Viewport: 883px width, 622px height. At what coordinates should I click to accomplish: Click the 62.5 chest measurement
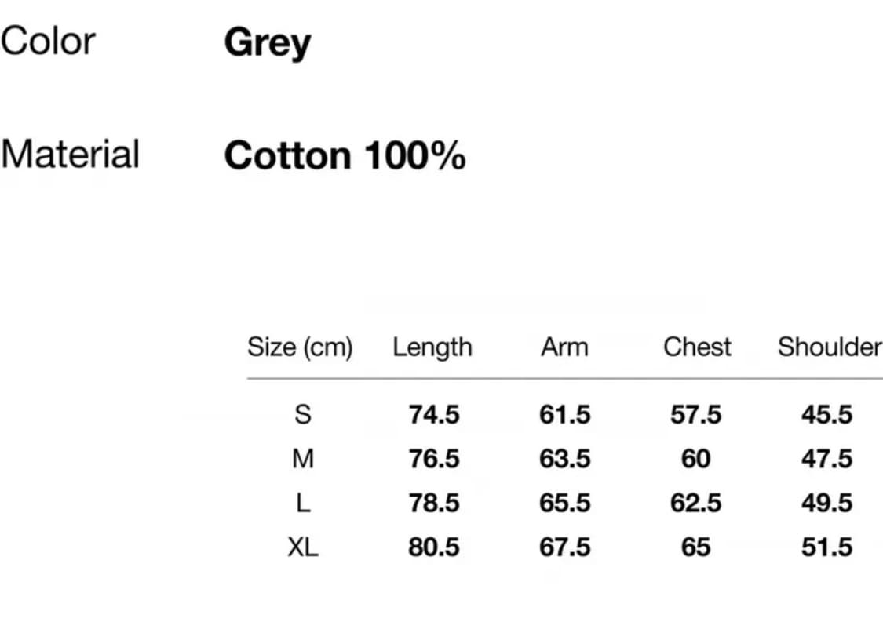pyautogui.click(x=695, y=503)
